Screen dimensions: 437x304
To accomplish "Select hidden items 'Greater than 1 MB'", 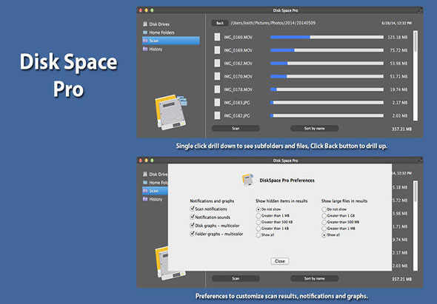I will click(x=258, y=216).
